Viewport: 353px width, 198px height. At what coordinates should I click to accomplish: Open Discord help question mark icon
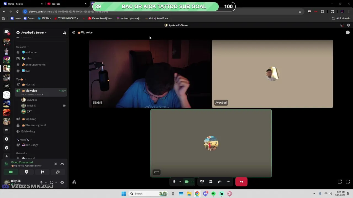pos(349,25)
